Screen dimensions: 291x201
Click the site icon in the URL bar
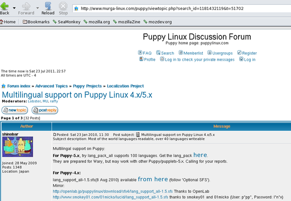76,8
